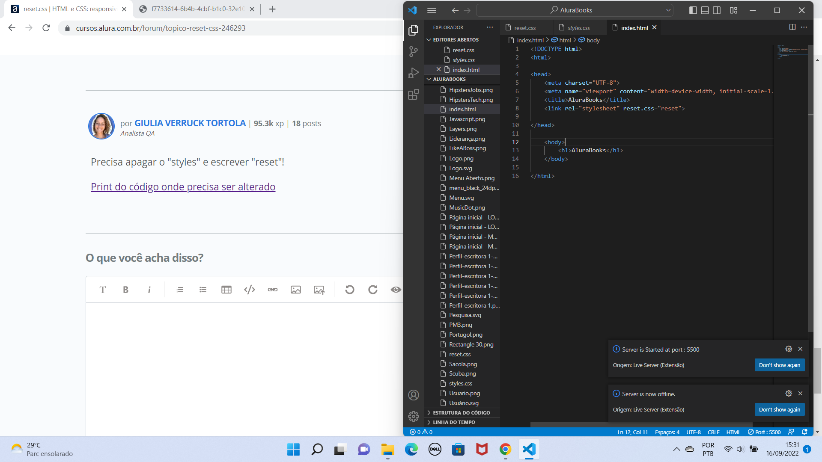Screen dimensions: 822x462
Task: Open the Accounts menu in the activity bar
Action: coord(413,395)
